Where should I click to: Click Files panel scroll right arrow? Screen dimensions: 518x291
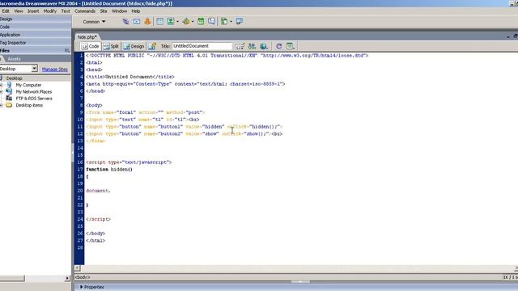pyautogui.click(x=67, y=278)
